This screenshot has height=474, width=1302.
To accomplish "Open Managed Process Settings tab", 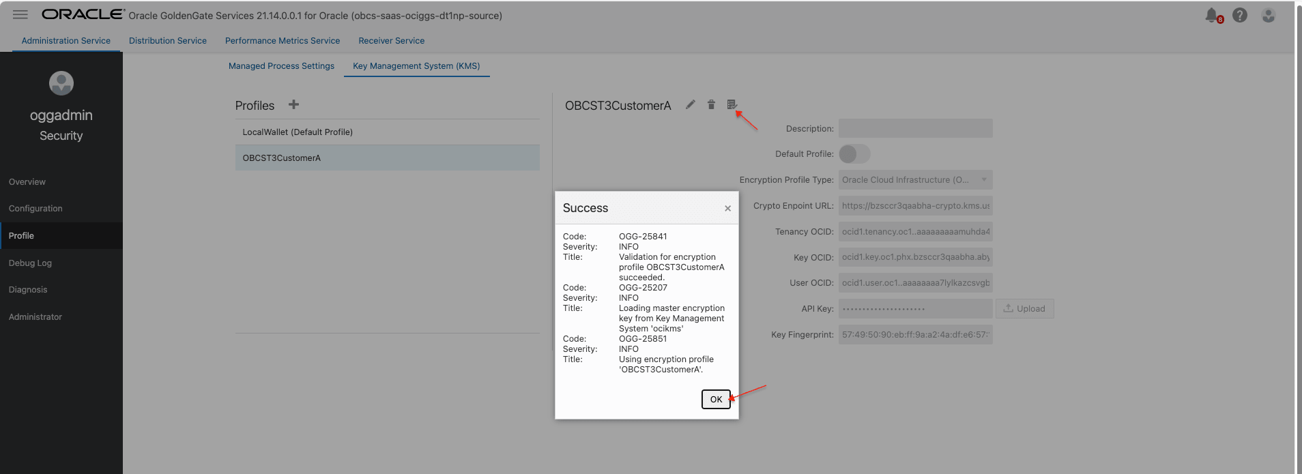I will coord(281,66).
